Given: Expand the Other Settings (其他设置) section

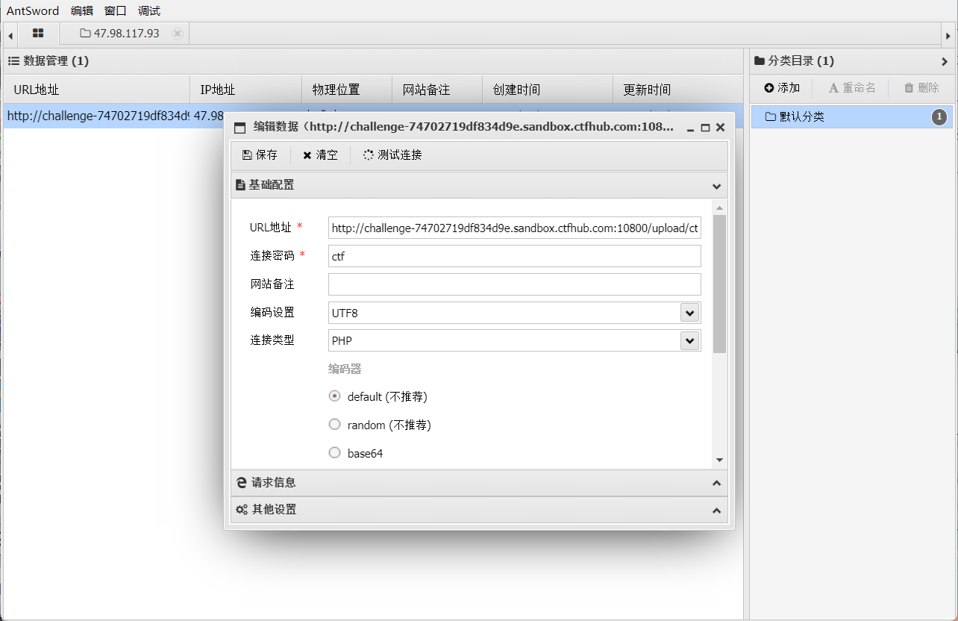Looking at the screenshot, I should tap(479, 510).
